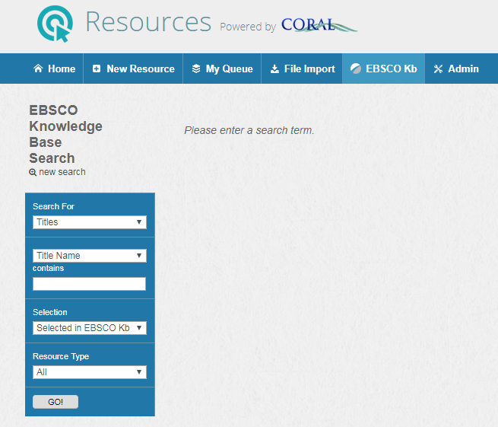
Task: Click the Resources target logo icon
Action: click(55, 24)
